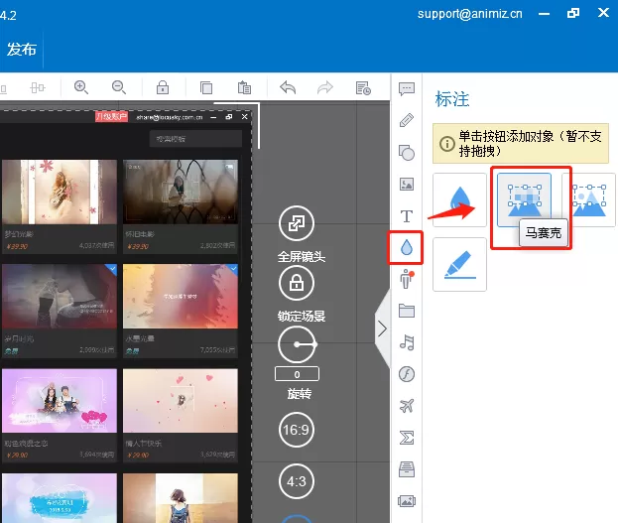The image size is (618, 523).
Task: Select the highlighter pen annotation tool
Action: [x=459, y=264]
